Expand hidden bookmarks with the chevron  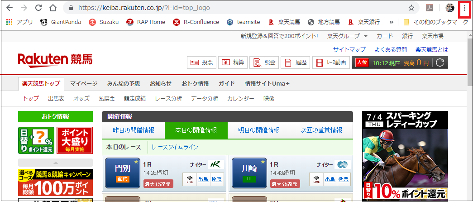point(392,22)
